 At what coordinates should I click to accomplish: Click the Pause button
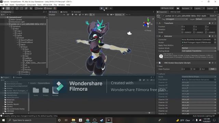[106, 8]
